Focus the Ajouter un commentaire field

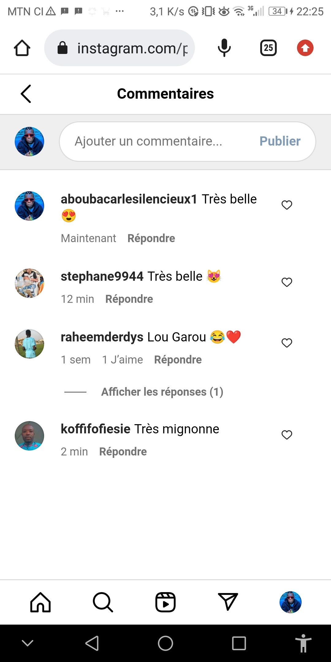[x=159, y=142]
